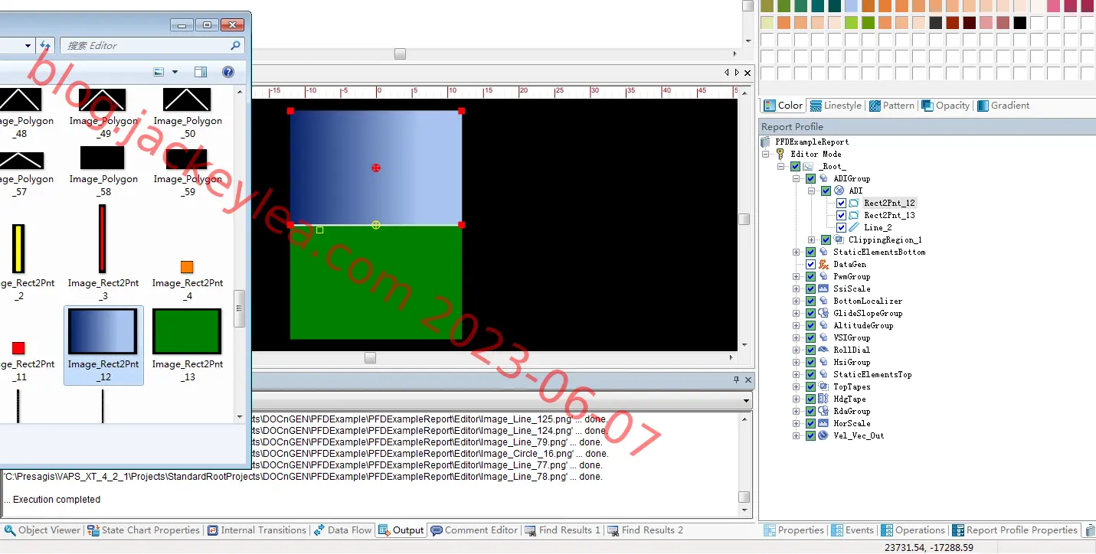Screen dimensions: 1096x554
Task: Select the DataGen icon in tree
Action: pos(824,264)
